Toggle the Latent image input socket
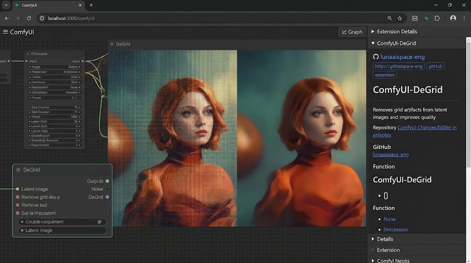This screenshot has width=471, height=263. point(17,189)
